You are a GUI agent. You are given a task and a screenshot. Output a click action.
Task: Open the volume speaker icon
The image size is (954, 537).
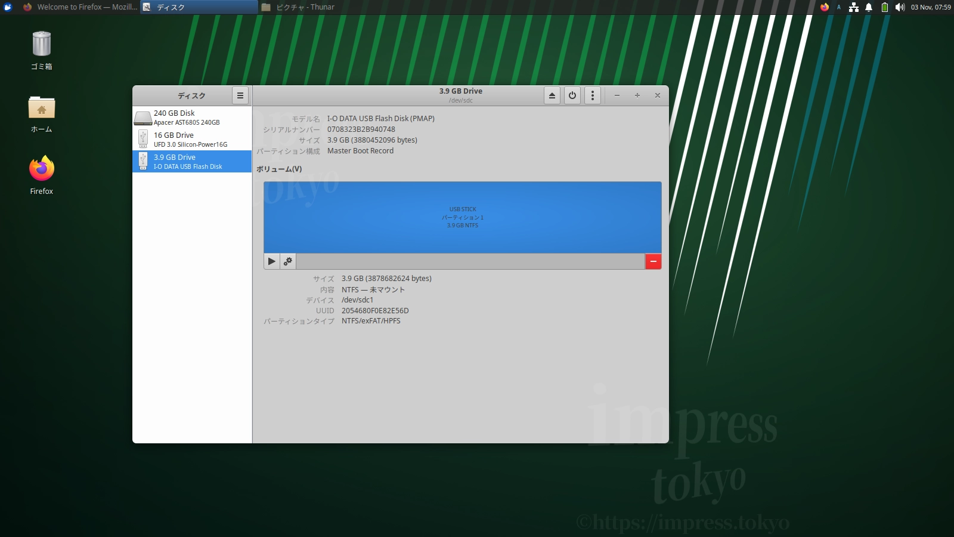[900, 7]
